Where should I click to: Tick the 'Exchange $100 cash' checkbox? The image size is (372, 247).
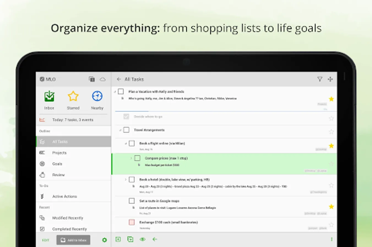coord(132,222)
